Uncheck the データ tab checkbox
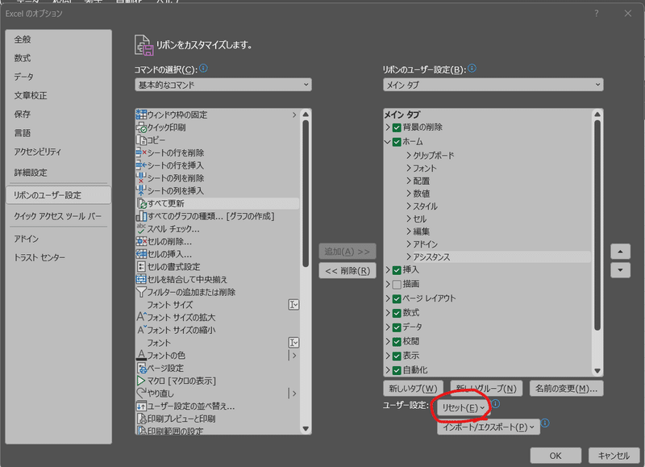645x467 pixels. pyautogui.click(x=397, y=327)
